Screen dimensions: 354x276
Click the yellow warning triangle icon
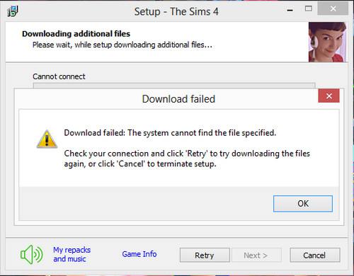pos(47,139)
